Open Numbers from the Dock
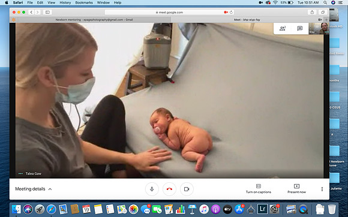Viewport: 348px width, 217px height. pyautogui.click(x=180, y=209)
